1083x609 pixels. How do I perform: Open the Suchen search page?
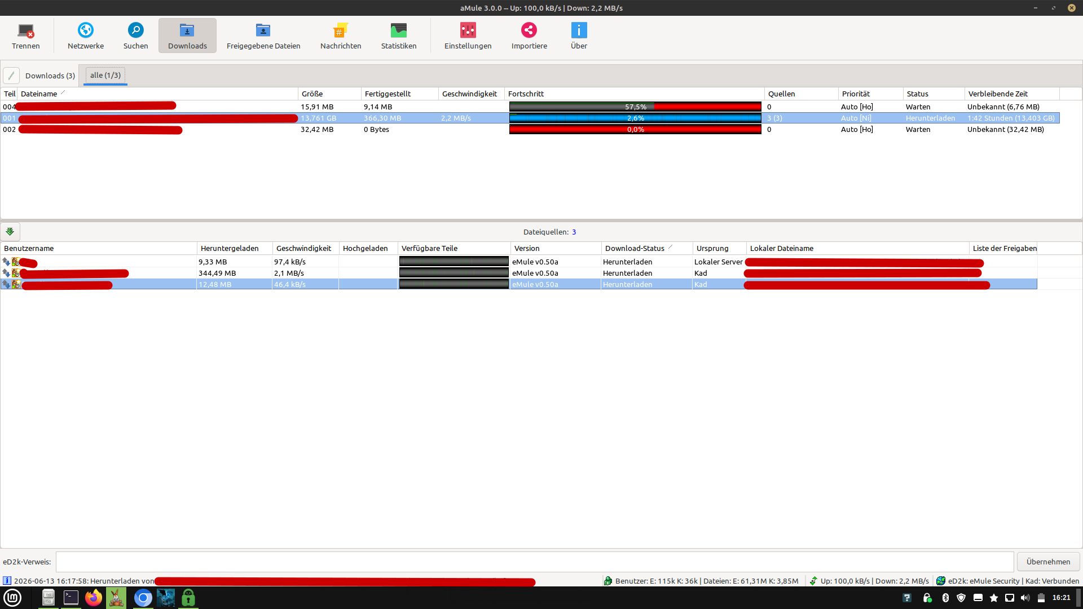pyautogui.click(x=135, y=36)
